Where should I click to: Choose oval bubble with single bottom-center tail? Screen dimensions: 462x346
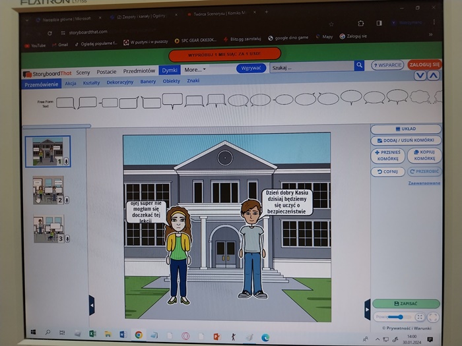[351, 98]
